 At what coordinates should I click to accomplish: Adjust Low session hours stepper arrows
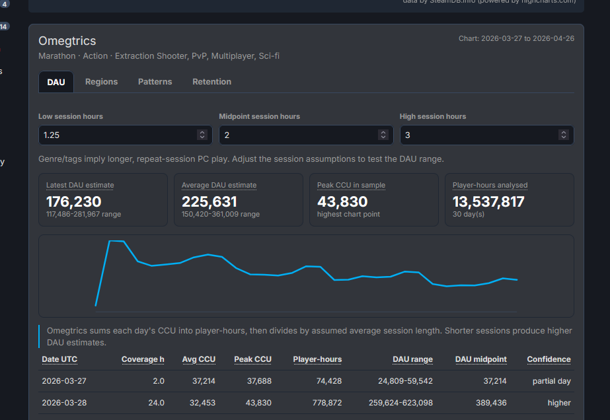[202, 135]
